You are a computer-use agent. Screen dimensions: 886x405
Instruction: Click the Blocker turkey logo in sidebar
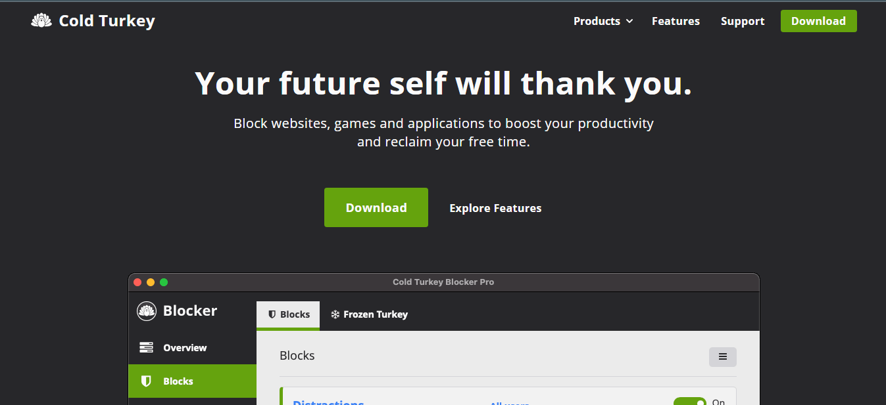[x=146, y=311]
